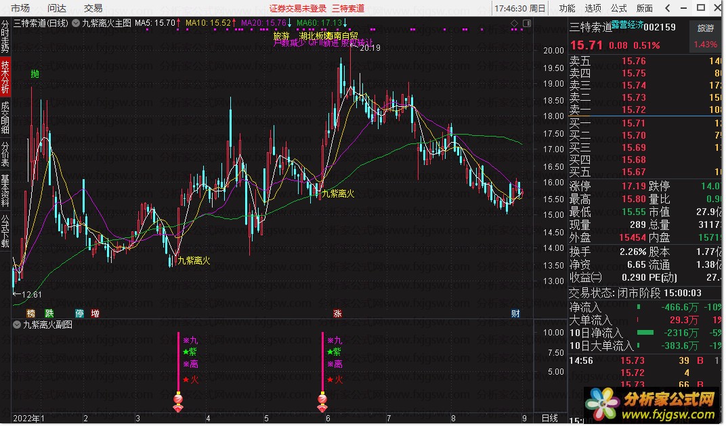Click the 买一 price 15.71
726x426 pixels.
pos(633,123)
